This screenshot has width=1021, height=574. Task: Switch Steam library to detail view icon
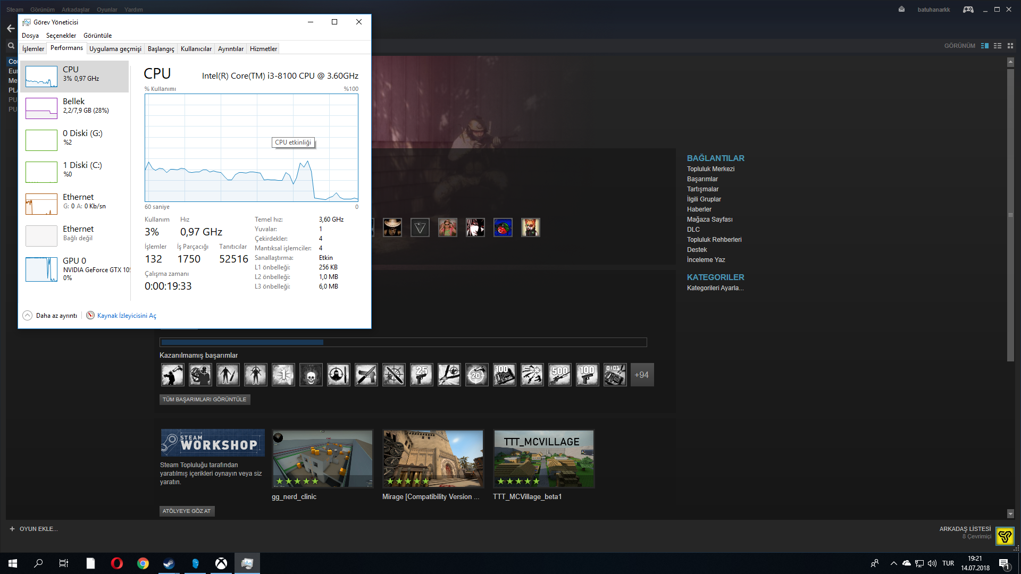click(985, 46)
